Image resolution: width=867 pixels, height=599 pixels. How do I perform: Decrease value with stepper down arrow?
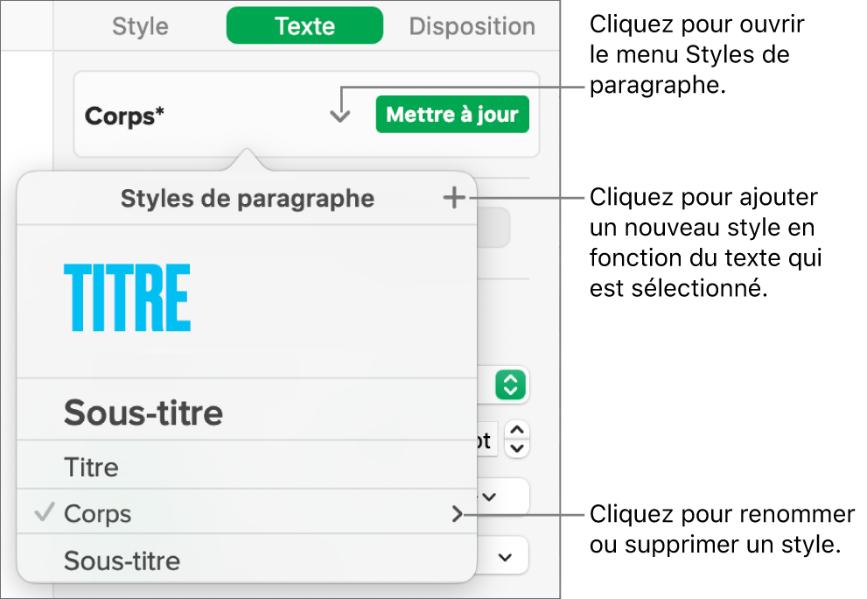[518, 447]
